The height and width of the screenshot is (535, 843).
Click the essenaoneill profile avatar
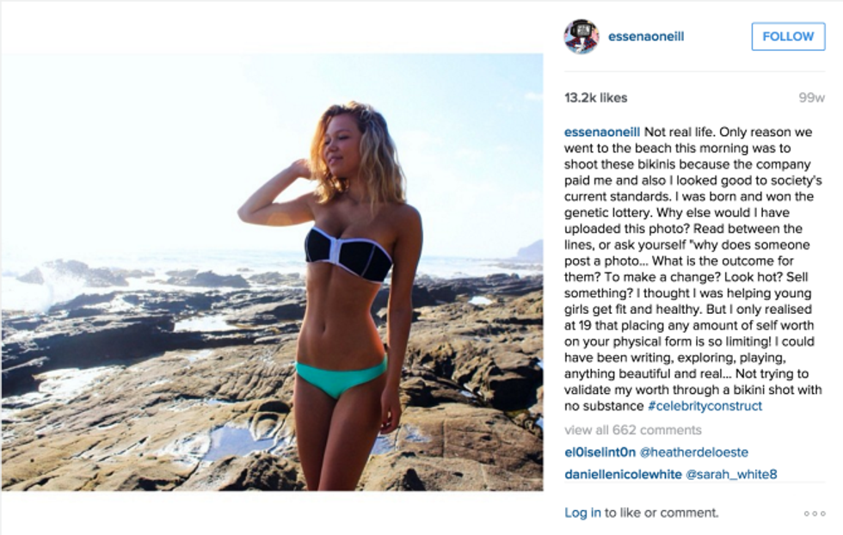point(581,36)
